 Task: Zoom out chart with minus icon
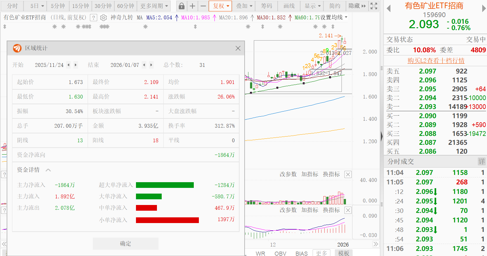(x=203, y=6)
